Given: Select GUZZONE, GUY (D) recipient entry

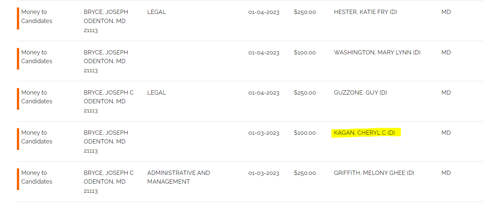Looking at the screenshot, I should (360, 93).
